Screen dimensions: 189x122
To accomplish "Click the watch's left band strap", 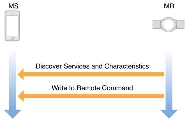I will click(156, 25).
